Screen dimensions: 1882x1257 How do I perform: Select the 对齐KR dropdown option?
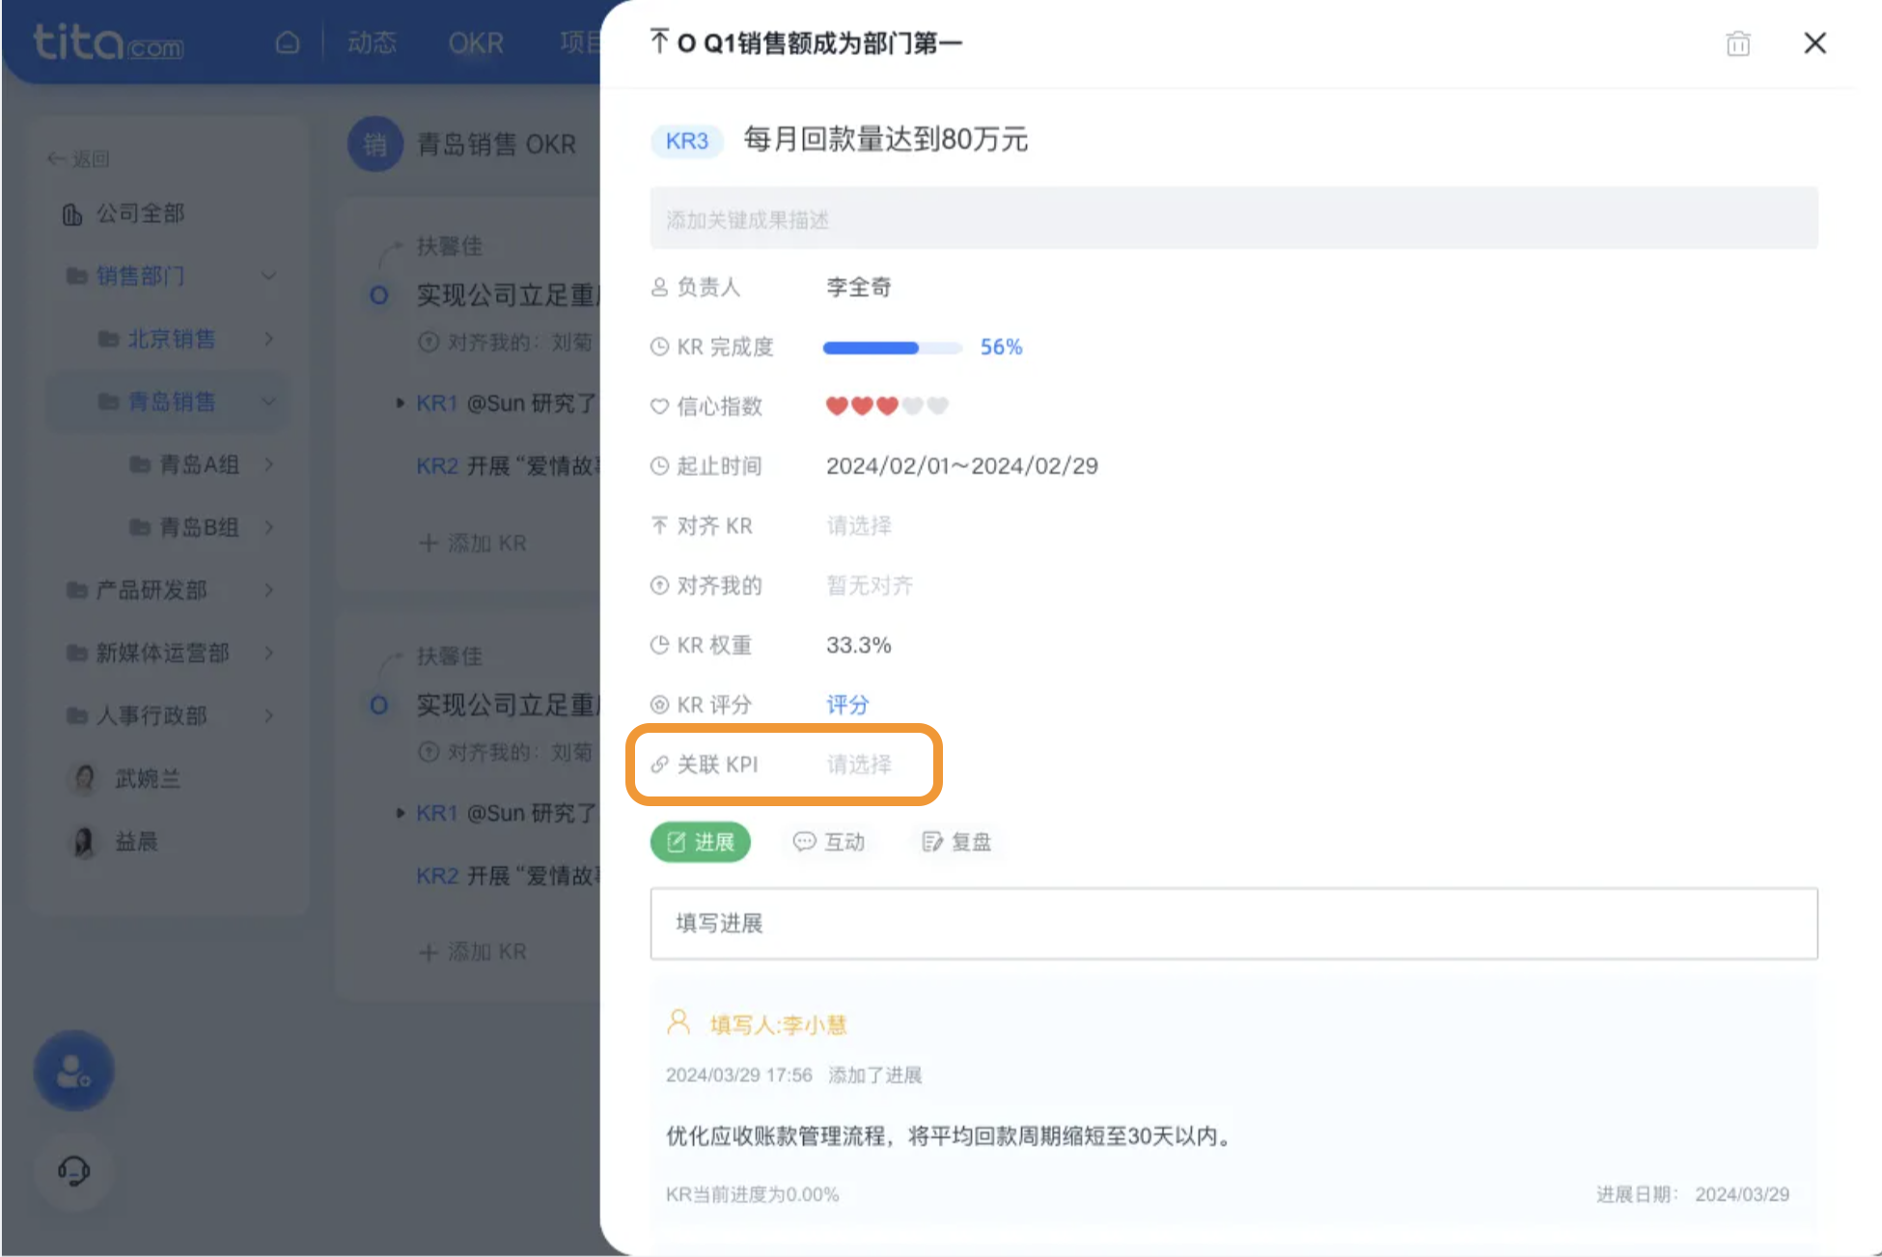857,524
